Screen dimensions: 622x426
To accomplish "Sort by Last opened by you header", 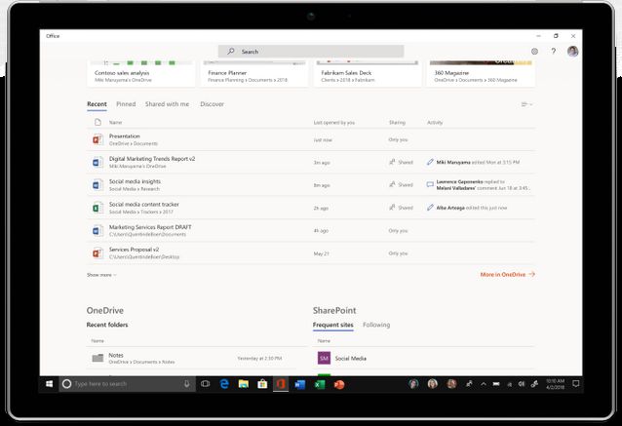I will 334,123.
